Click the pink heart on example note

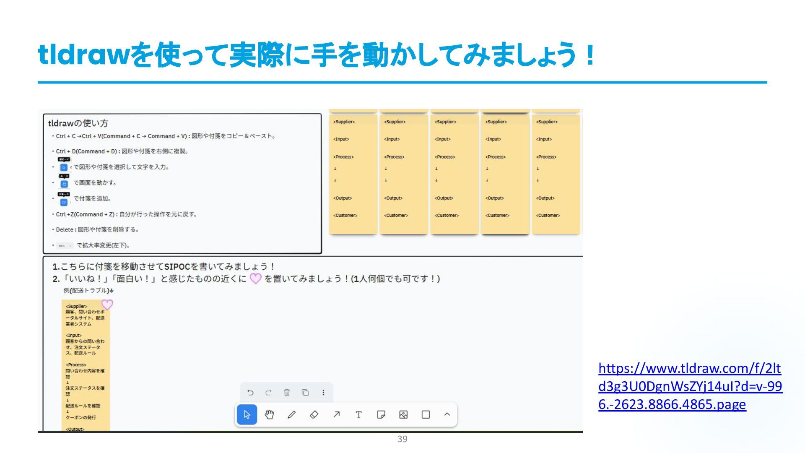tap(107, 305)
